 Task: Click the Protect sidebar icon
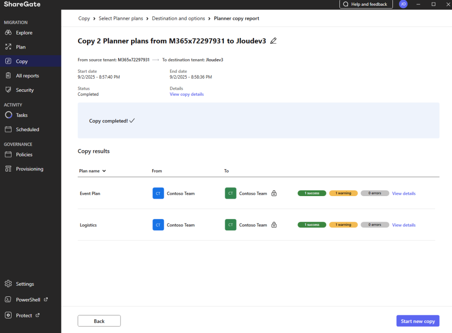[x=8, y=315]
